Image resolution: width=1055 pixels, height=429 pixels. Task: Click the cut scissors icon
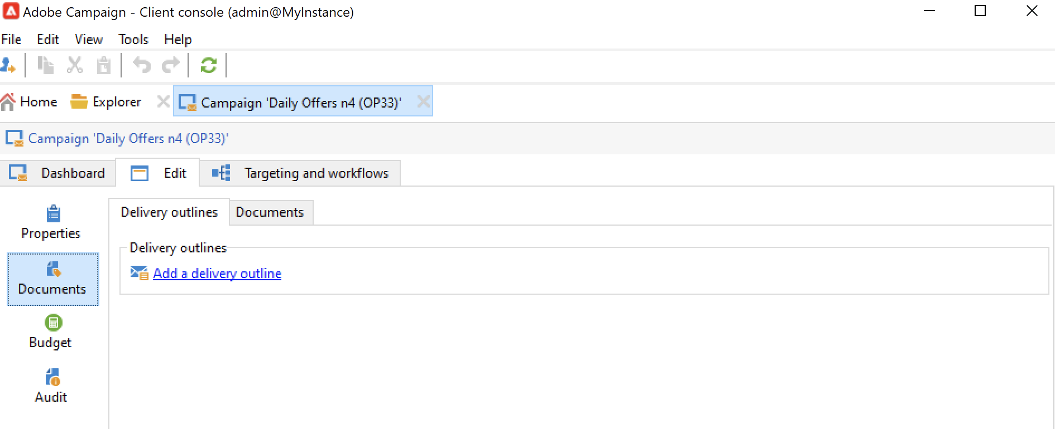pyautogui.click(x=75, y=66)
